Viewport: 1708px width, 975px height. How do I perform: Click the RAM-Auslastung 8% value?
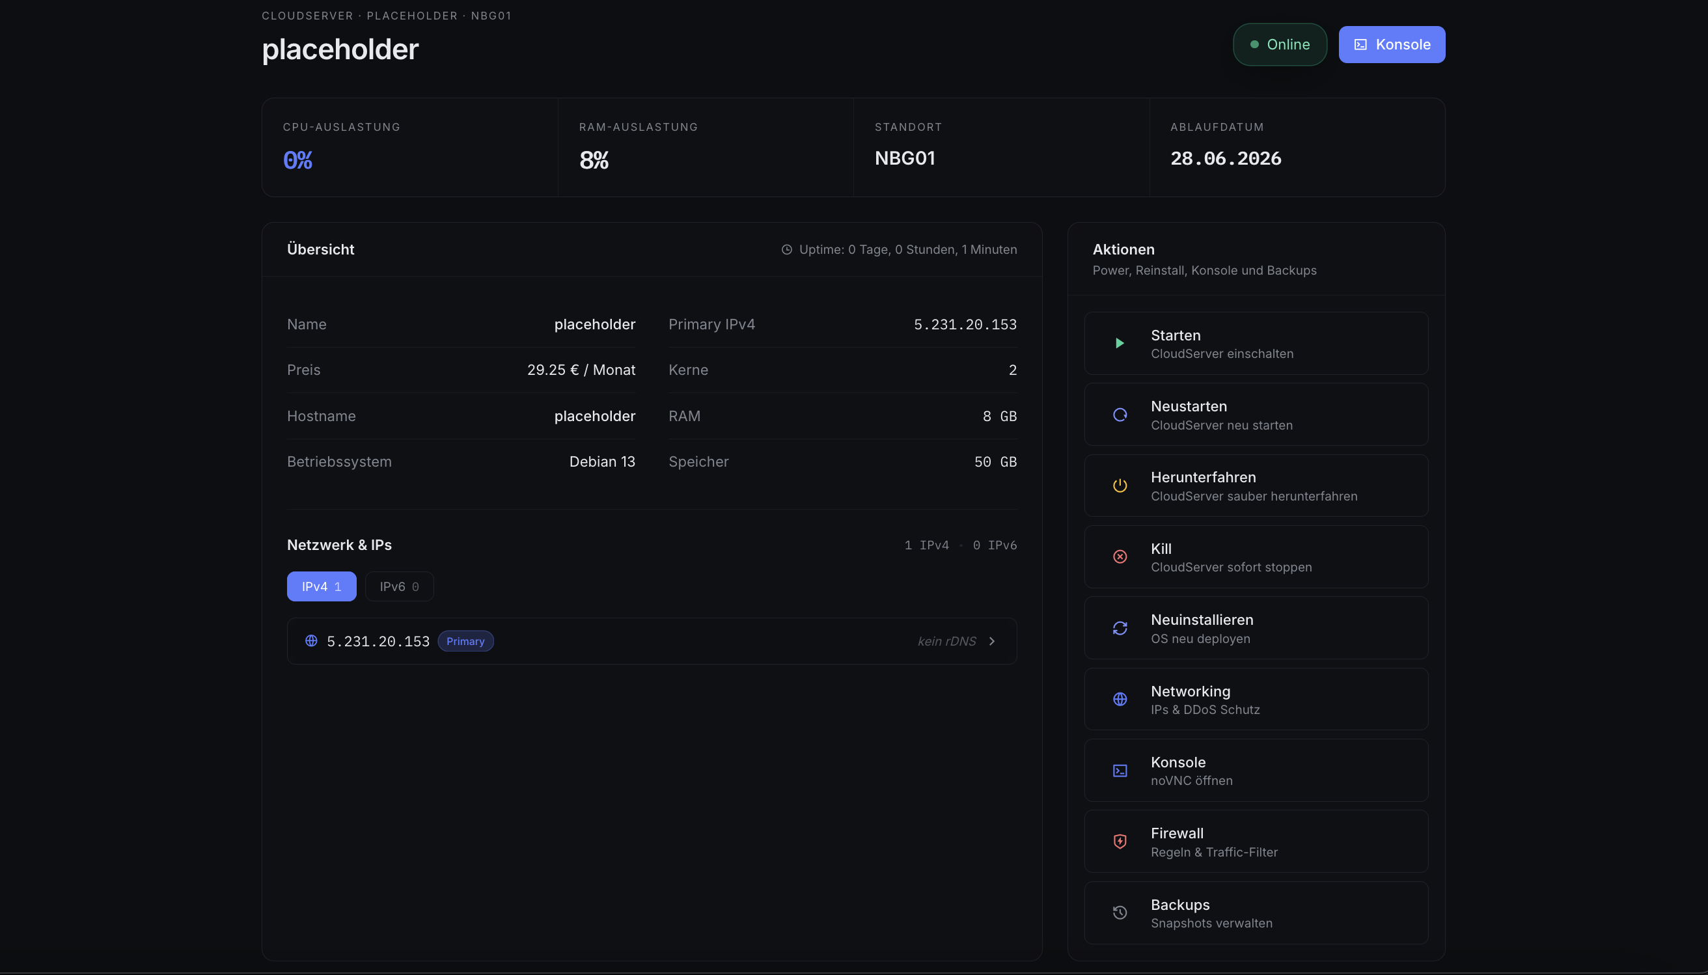coord(593,160)
